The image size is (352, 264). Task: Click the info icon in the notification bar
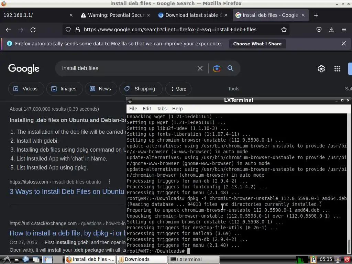pyautogui.click(x=9, y=43)
